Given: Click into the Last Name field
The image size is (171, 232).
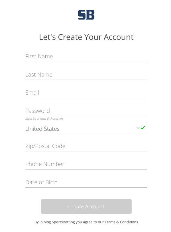Looking at the screenshot, I should (86, 74).
